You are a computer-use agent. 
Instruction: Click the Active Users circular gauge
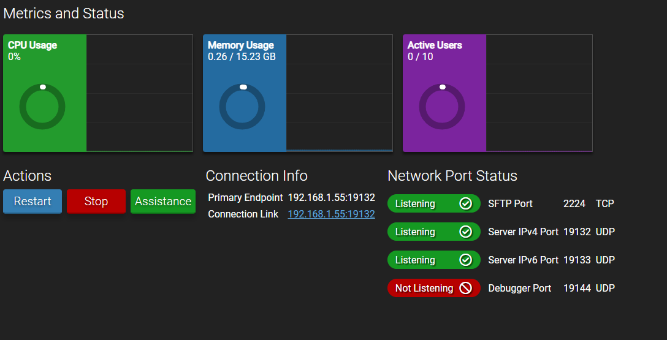click(442, 107)
